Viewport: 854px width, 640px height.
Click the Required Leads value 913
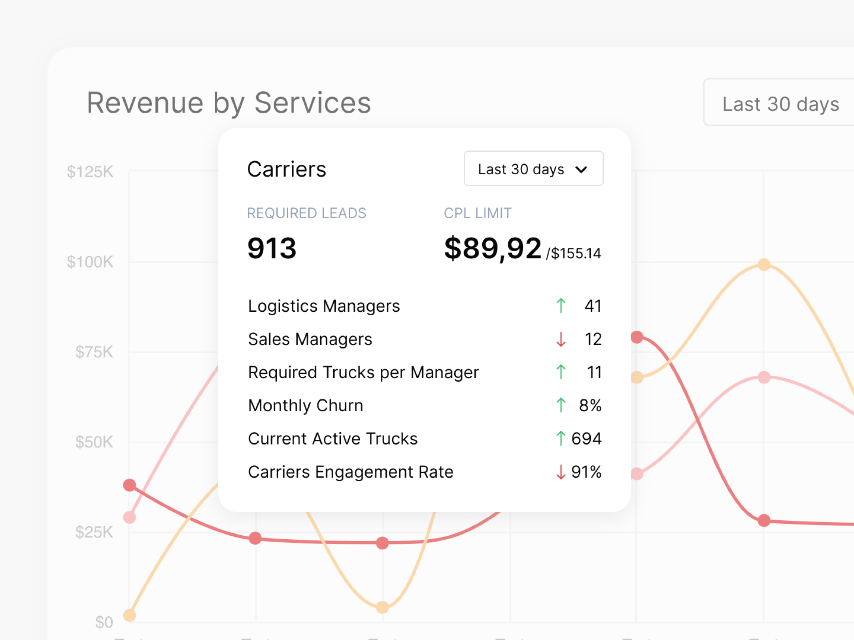272,248
